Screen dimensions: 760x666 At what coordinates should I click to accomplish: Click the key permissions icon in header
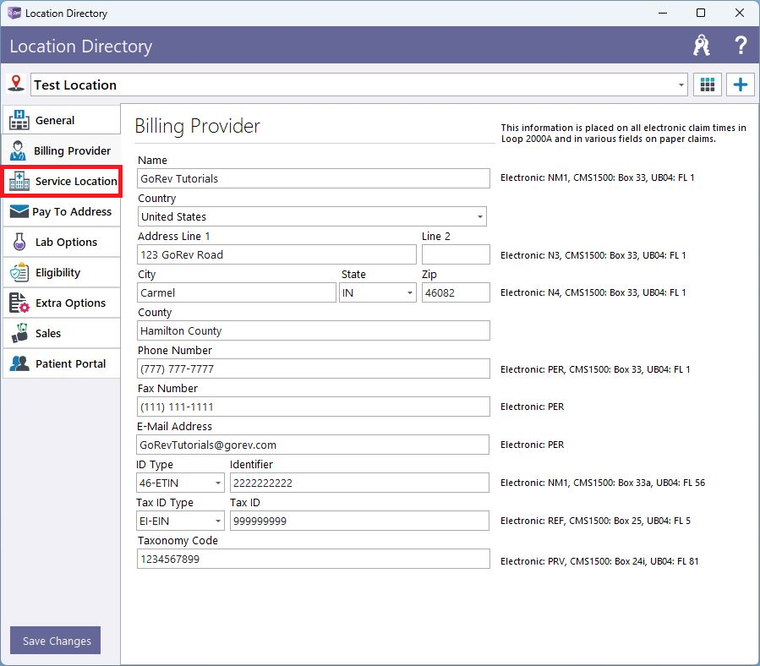click(x=702, y=46)
